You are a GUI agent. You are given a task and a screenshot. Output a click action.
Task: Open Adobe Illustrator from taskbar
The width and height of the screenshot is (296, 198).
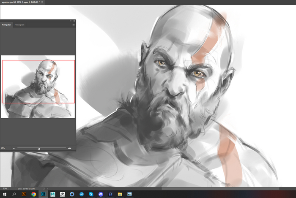(24, 194)
